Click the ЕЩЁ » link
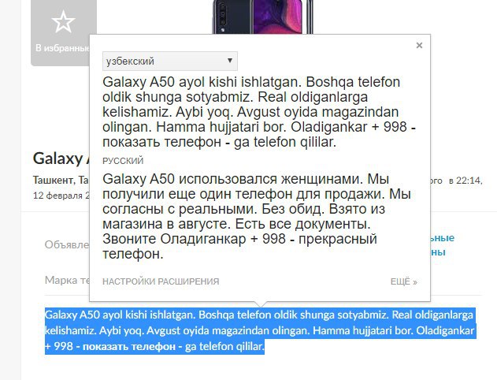 coord(404,281)
